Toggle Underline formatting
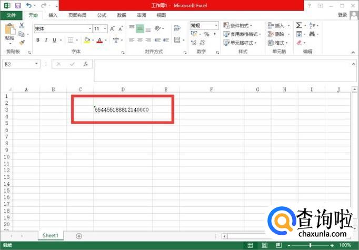The image size is (359, 250). coord(54,40)
